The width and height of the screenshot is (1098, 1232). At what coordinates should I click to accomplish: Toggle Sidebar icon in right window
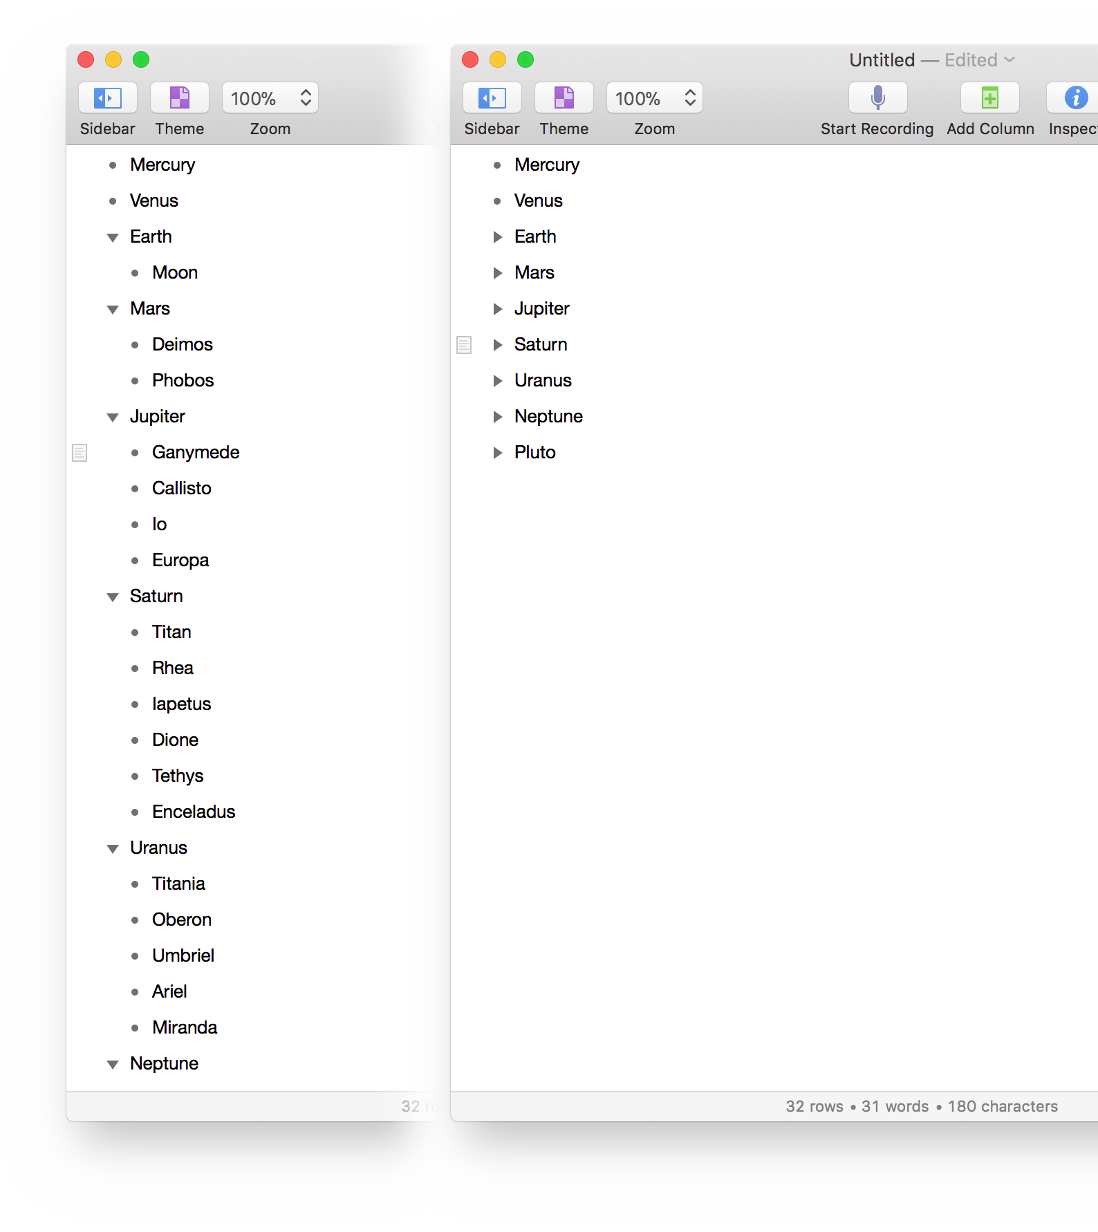pos(492,98)
